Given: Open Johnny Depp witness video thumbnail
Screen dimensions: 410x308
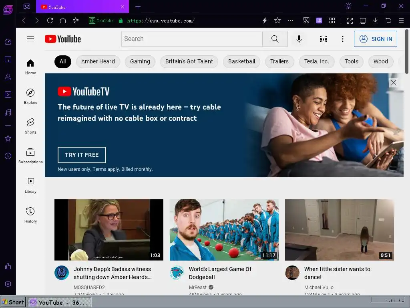Looking at the screenshot, I should 109,230.
